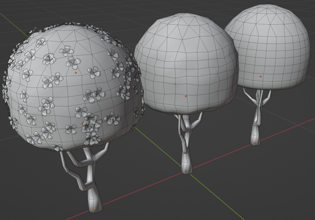The width and height of the screenshot is (315, 220).
Task: Click the upper origin dot on left canopy
Action: pyautogui.click(x=76, y=73)
